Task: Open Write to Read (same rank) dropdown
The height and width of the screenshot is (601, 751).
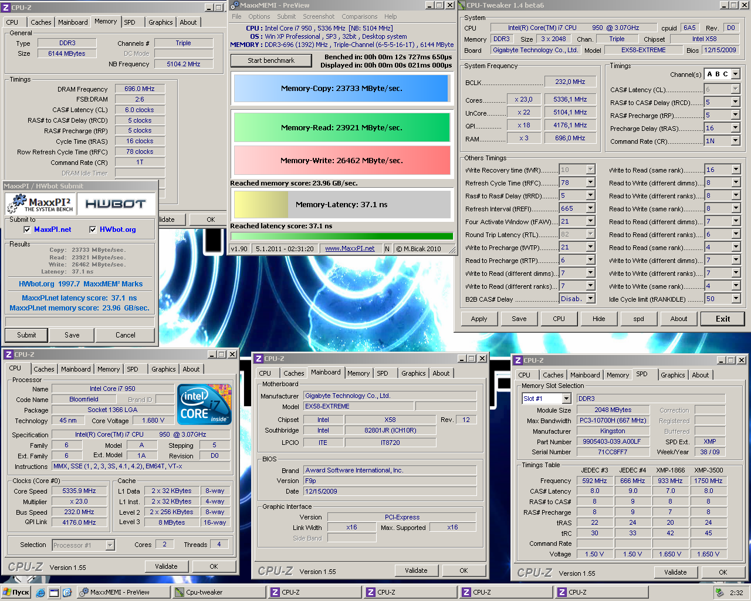Action: coord(736,170)
